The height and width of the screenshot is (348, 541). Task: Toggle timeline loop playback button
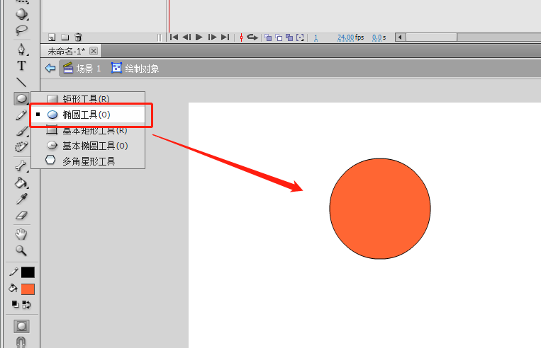click(x=252, y=37)
